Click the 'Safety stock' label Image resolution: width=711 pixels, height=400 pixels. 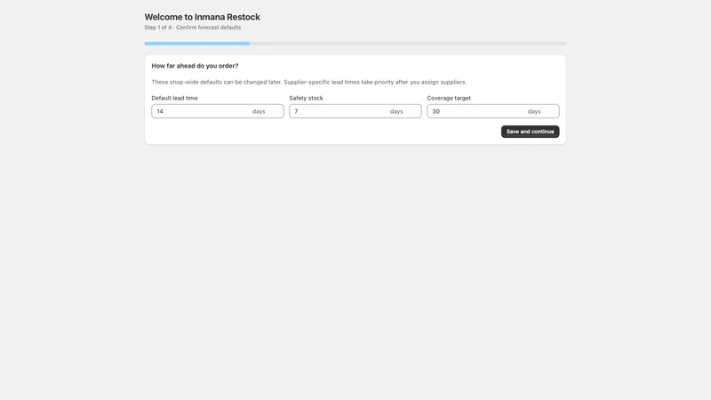click(x=306, y=98)
